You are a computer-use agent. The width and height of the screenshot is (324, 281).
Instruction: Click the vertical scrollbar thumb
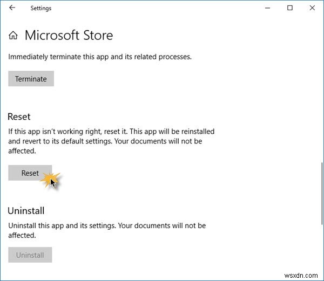pos(322,194)
